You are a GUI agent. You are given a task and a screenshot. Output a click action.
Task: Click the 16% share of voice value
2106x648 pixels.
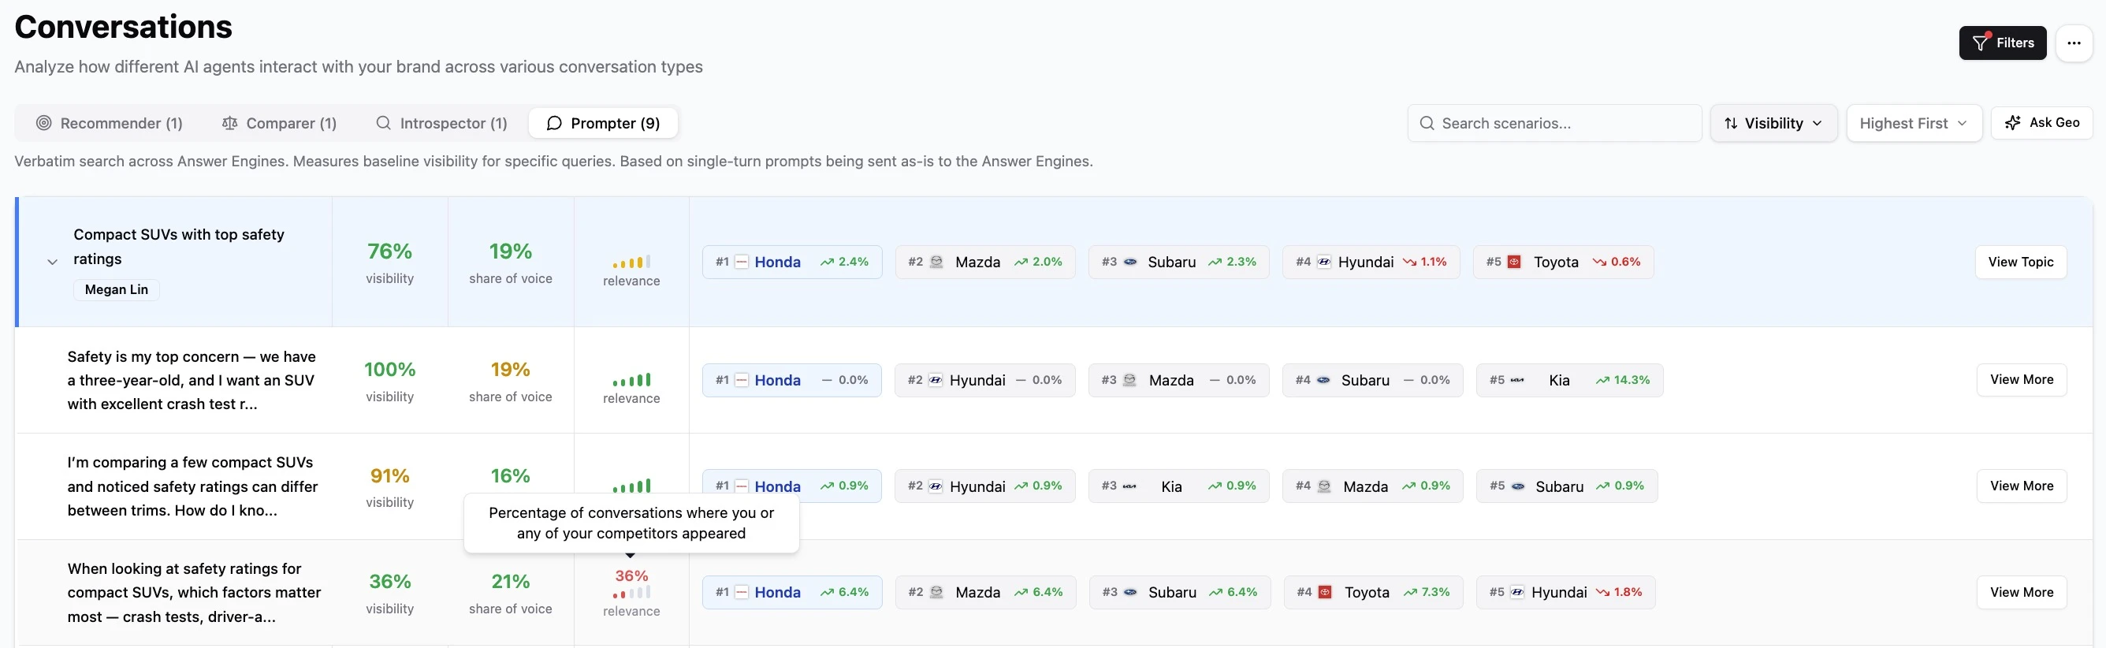510,476
